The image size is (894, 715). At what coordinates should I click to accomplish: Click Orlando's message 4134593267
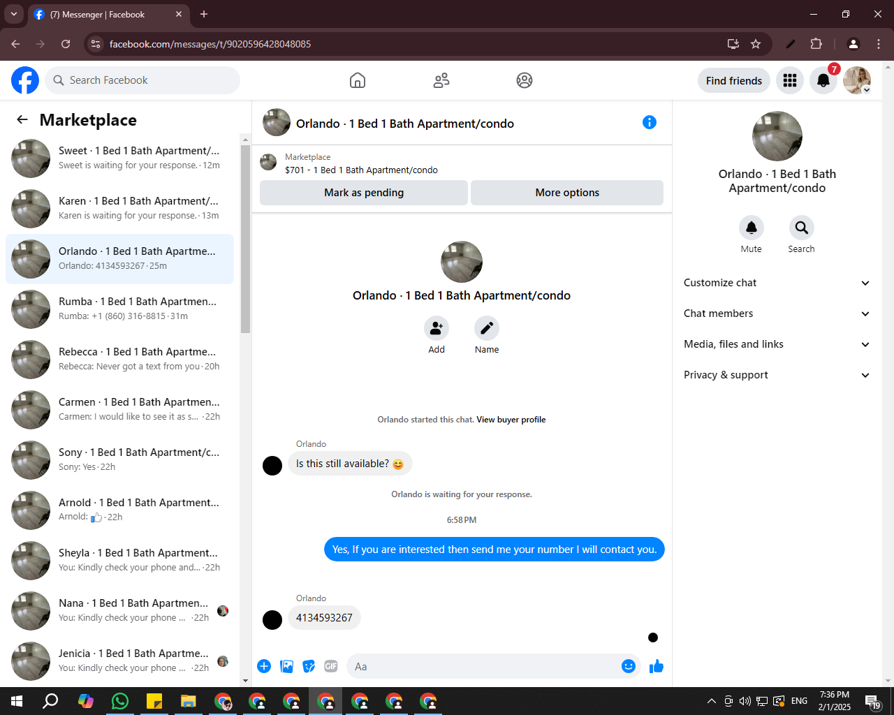(324, 618)
